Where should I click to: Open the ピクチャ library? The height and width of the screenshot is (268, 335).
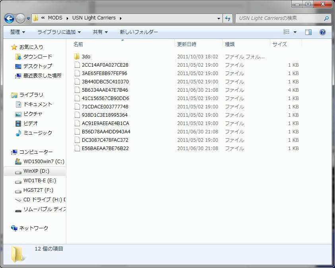[x=29, y=114]
